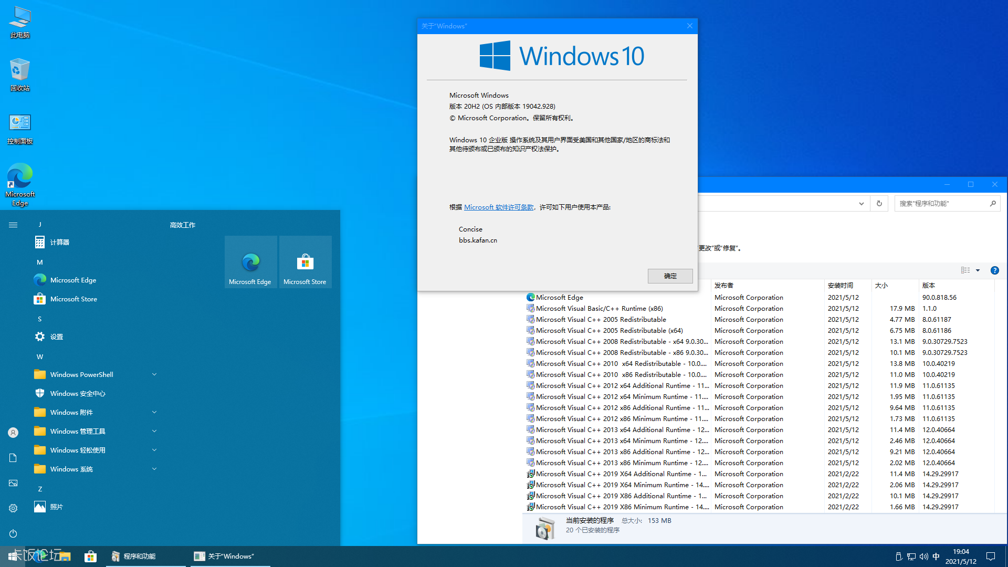Open the view options dropdown arrow
This screenshot has width=1008, height=567.
point(978,270)
